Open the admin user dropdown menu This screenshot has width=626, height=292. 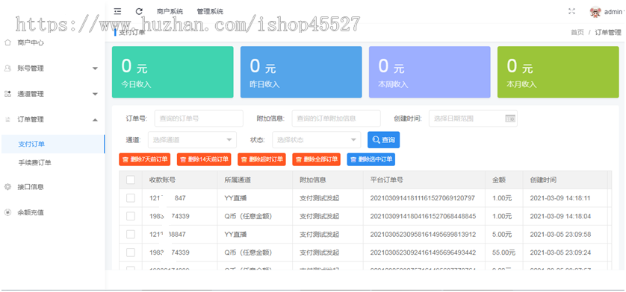pyautogui.click(x=615, y=12)
